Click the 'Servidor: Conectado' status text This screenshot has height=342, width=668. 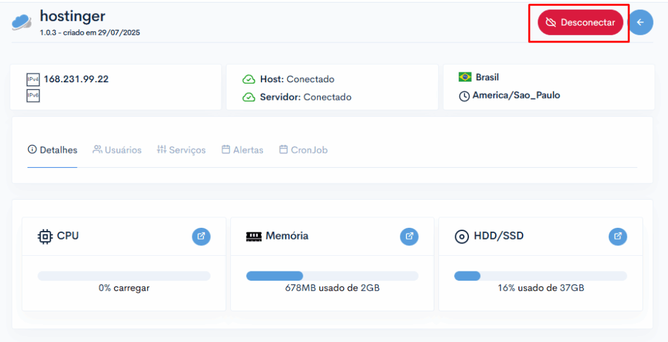[x=306, y=97]
